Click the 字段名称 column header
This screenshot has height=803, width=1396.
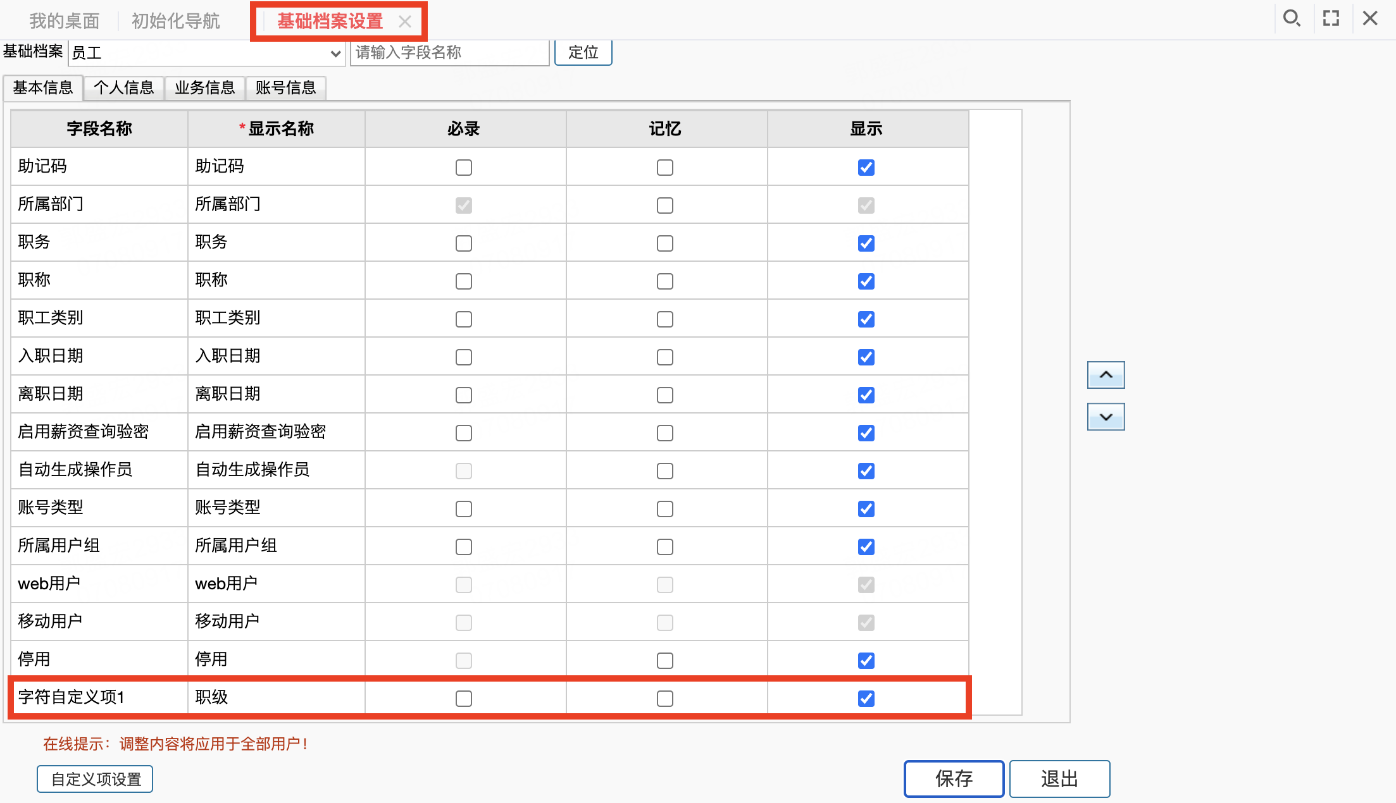coord(99,129)
